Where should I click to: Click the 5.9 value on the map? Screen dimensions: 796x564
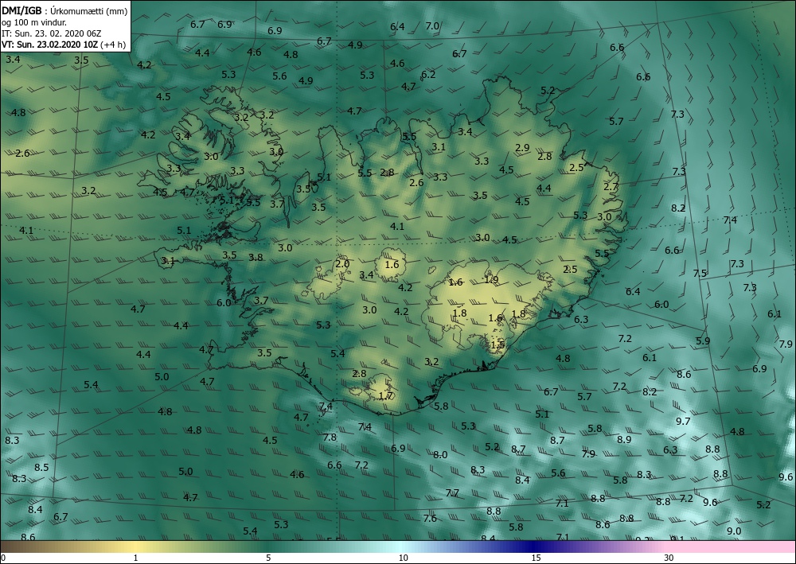[x=703, y=340]
